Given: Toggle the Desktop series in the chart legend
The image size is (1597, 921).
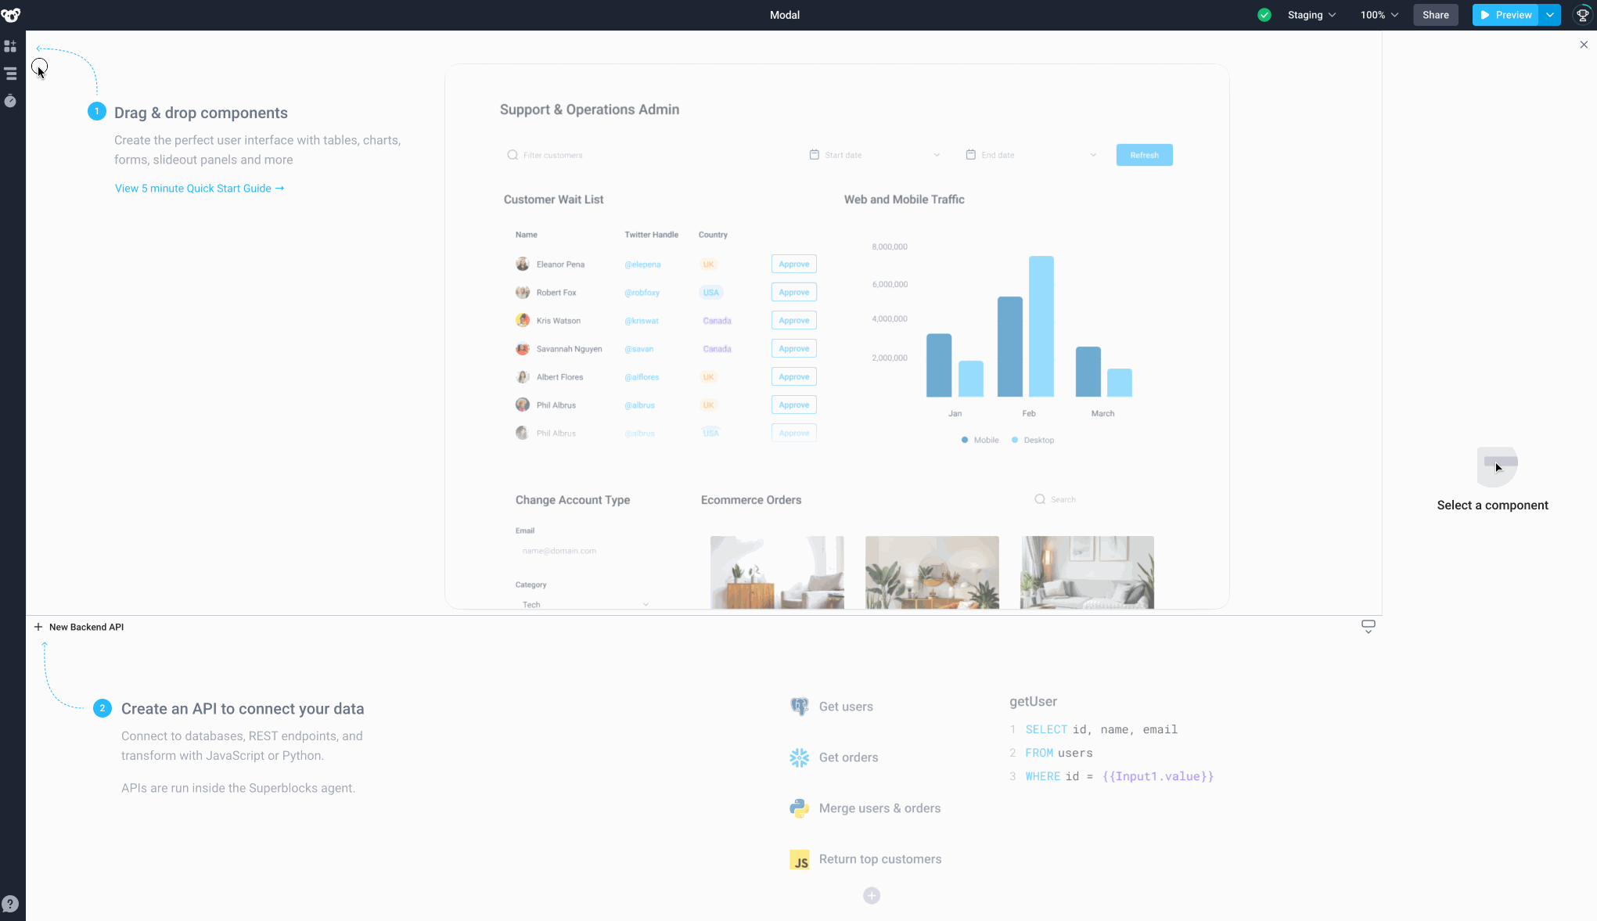Looking at the screenshot, I should tap(1032, 440).
